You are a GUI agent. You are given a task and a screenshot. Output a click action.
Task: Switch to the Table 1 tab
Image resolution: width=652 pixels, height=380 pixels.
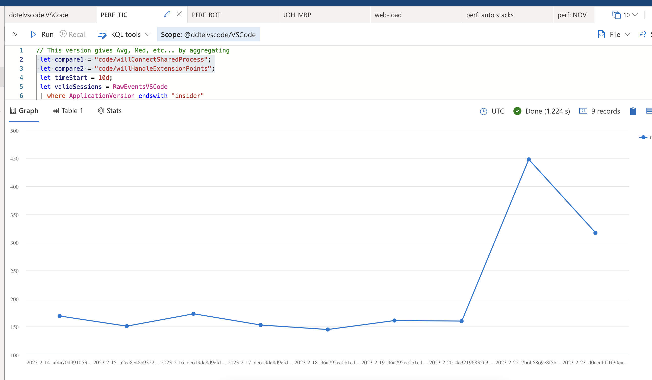click(67, 111)
